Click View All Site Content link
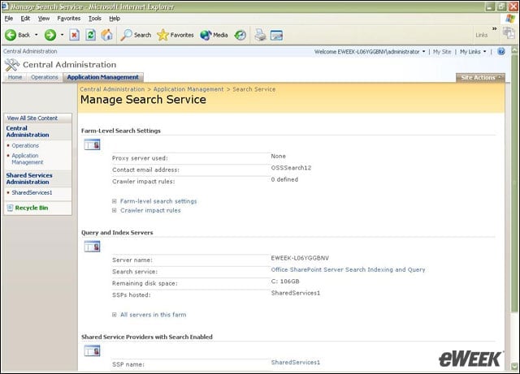Screen dimensions: 520x374 pos(32,118)
